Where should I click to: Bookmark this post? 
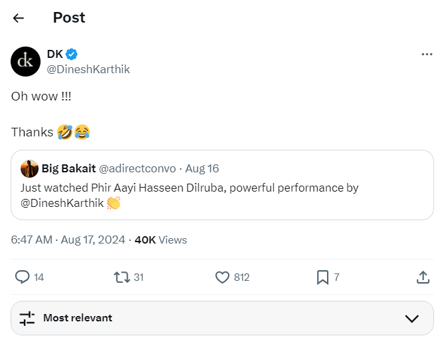[x=322, y=277]
